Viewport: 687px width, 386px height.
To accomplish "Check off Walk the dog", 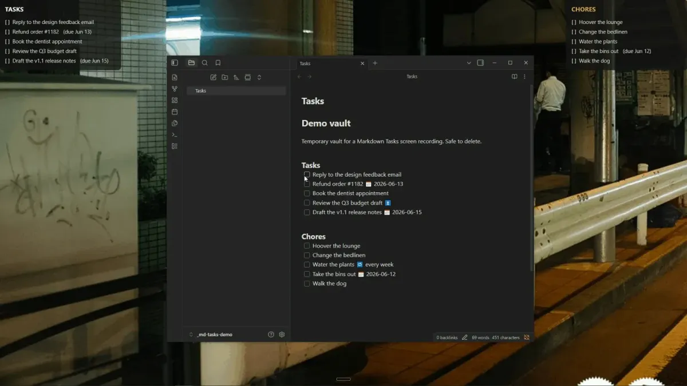I will 307,284.
